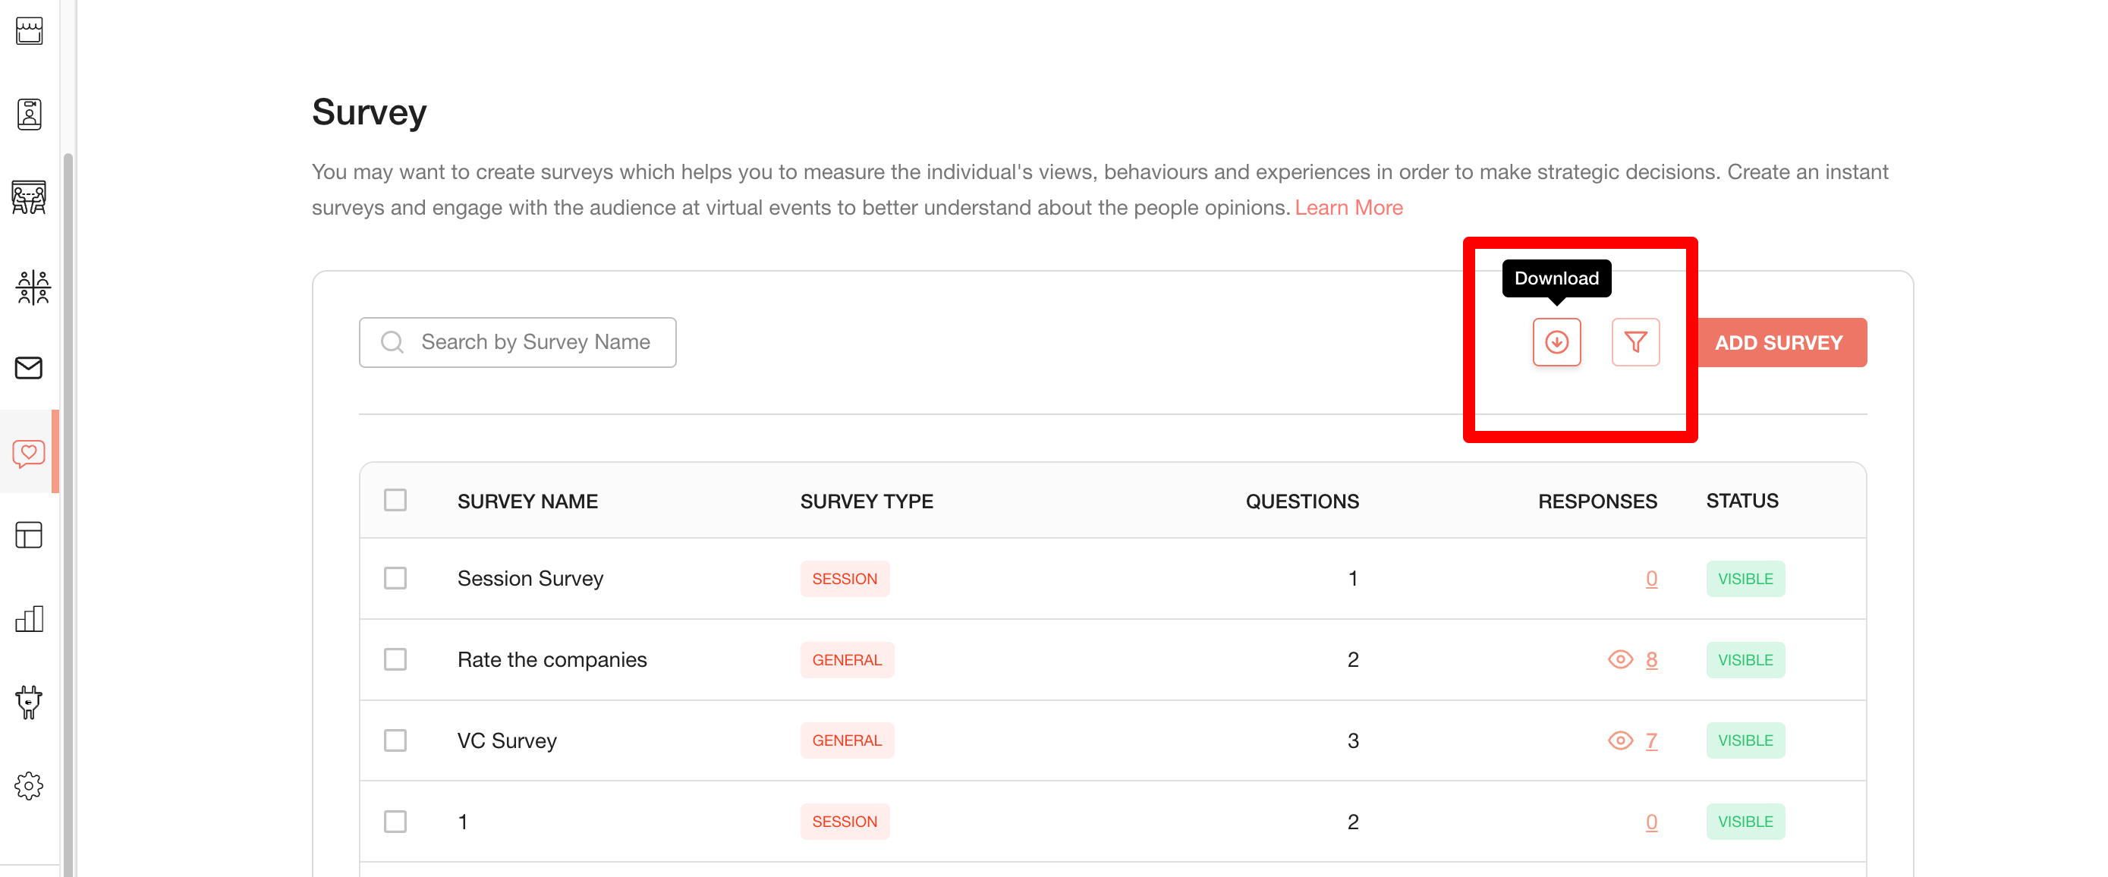Click SESSION tag in survey 1 row

coord(845,822)
